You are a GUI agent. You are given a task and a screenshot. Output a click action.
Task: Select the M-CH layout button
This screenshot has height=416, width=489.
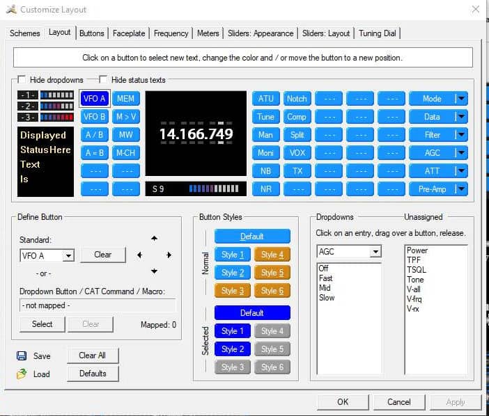point(125,153)
